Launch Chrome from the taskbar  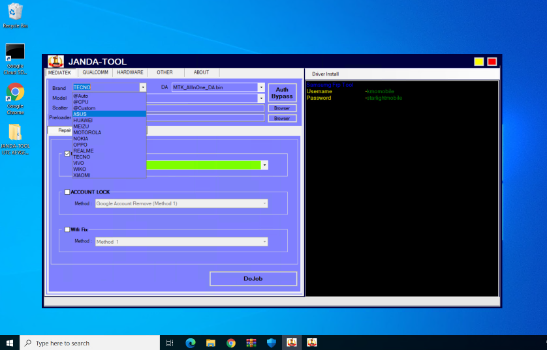(x=231, y=343)
